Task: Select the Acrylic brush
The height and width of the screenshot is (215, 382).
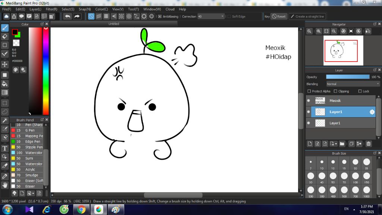Action: [x=27, y=170]
